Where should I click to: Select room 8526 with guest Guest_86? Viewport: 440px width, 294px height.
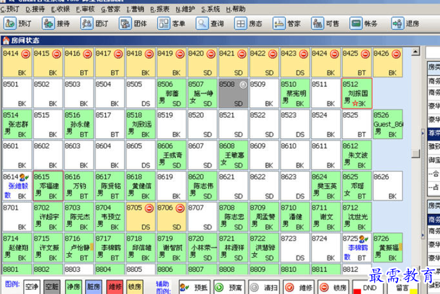tap(387, 124)
